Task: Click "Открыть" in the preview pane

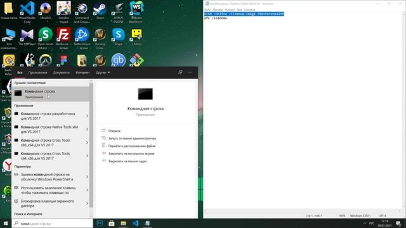Action: [114, 131]
